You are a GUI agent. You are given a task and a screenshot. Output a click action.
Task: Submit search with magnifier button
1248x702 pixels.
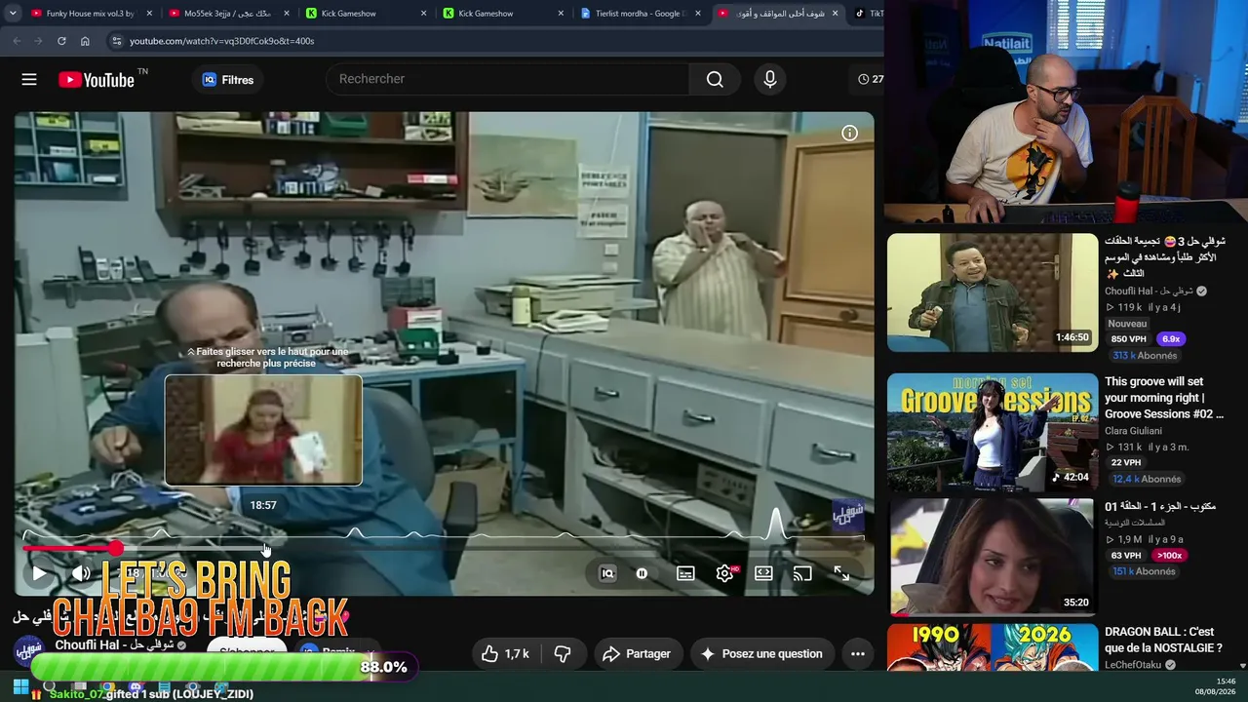click(x=715, y=79)
